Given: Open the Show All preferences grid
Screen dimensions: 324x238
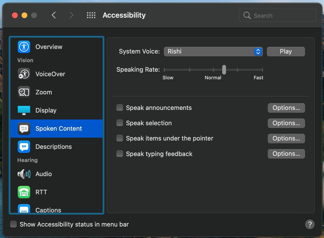Looking at the screenshot, I should [x=91, y=15].
